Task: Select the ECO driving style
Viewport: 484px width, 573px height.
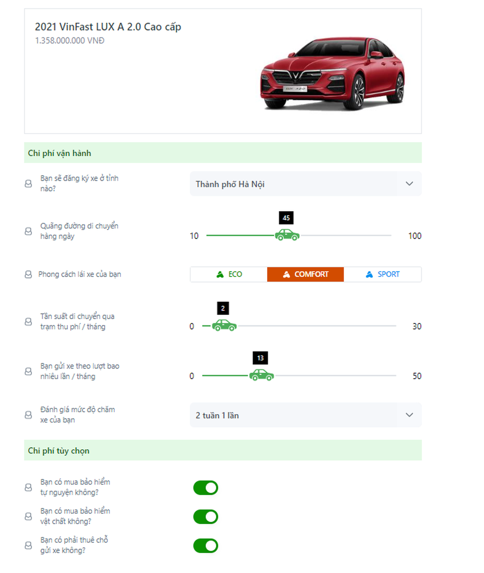Action: tap(229, 275)
